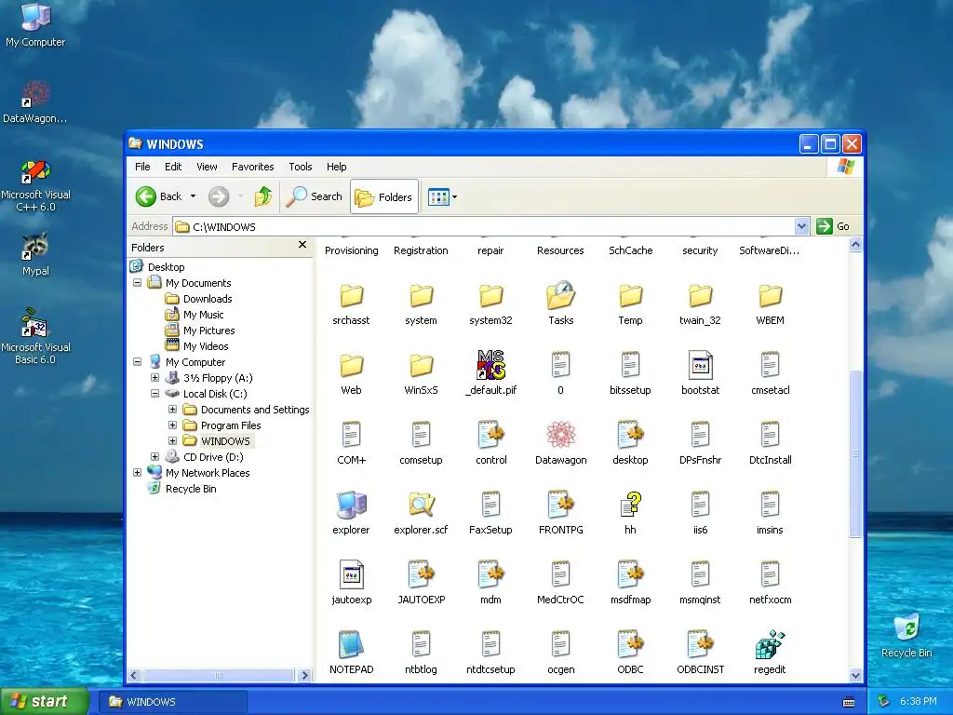Screen dimensions: 953x715
Task: Select My Pictures in the tree
Action: (208, 331)
